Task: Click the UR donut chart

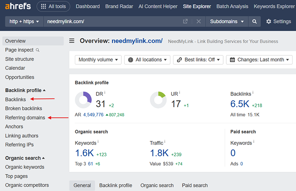Action: point(158,100)
